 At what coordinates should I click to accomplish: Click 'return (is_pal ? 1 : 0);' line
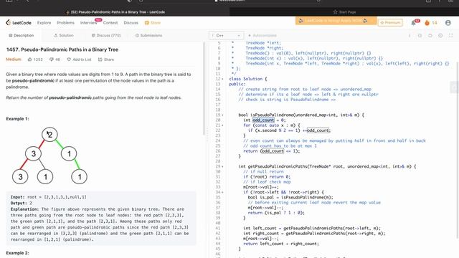coord(276,213)
